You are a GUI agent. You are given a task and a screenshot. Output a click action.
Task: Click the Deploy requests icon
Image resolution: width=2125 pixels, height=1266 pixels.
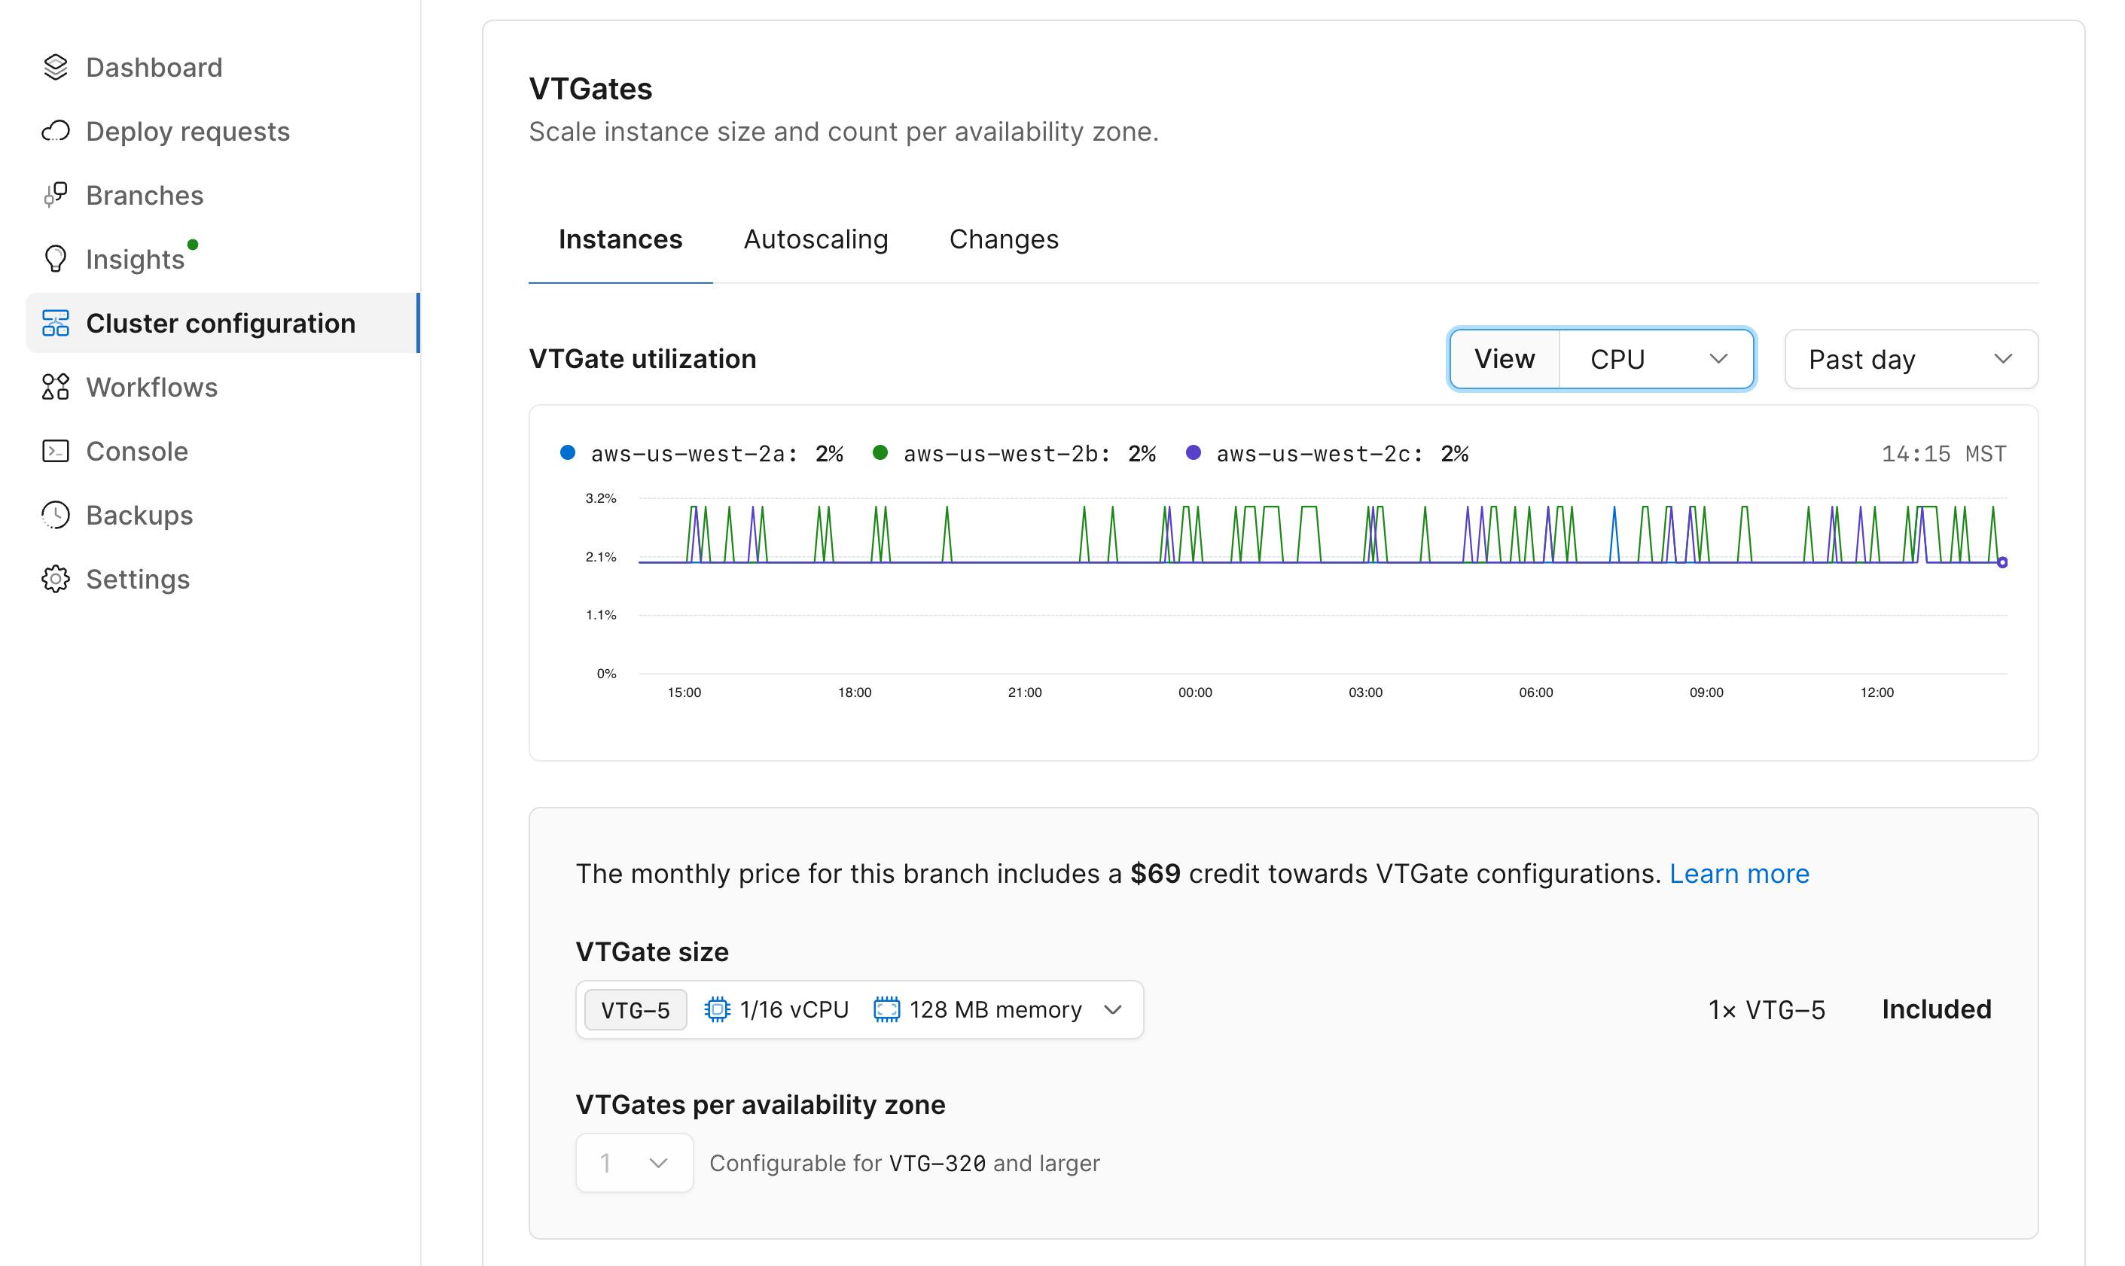coord(56,132)
